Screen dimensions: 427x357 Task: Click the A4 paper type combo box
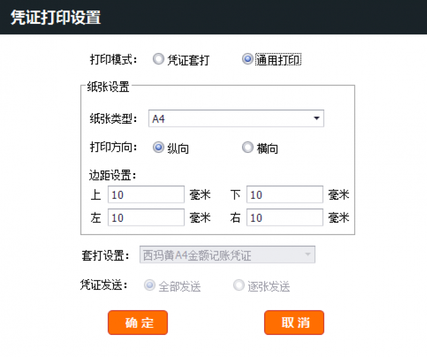click(232, 118)
